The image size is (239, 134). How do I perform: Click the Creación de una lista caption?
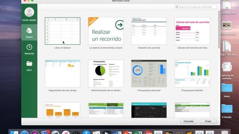149,48
